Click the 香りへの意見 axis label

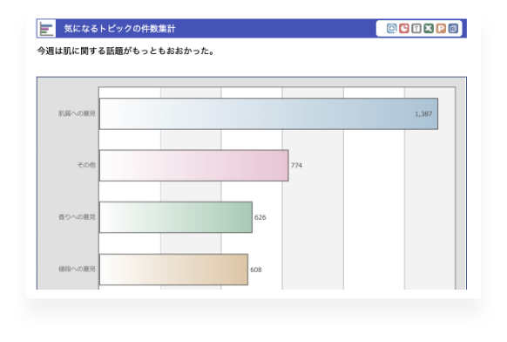[x=77, y=217]
